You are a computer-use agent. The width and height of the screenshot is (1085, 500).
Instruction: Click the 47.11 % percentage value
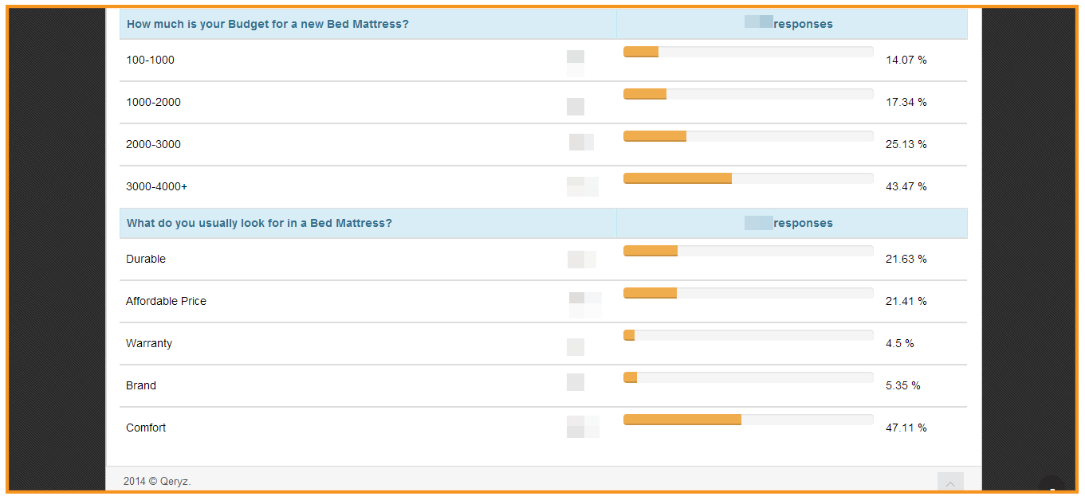[906, 428]
